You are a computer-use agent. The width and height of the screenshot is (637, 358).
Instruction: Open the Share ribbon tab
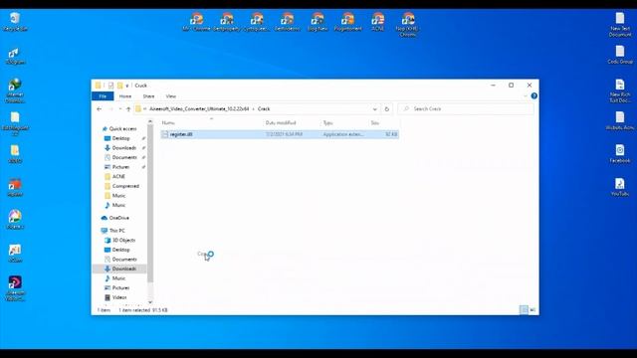(148, 96)
